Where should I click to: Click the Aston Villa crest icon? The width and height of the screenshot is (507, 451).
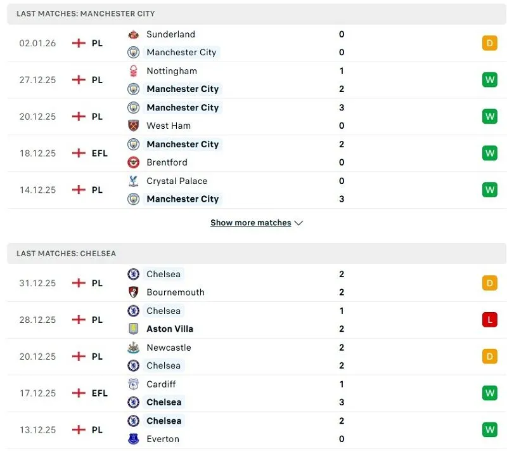pos(133,329)
